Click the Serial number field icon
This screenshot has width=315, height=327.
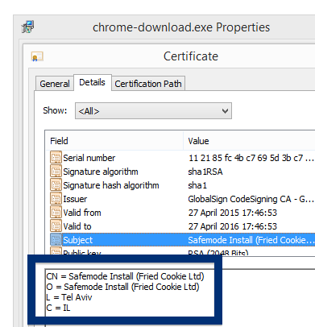click(56, 158)
